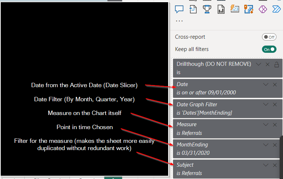Click the Measure filter title
Viewport: 283px width, 179px height.
(x=187, y=124)
